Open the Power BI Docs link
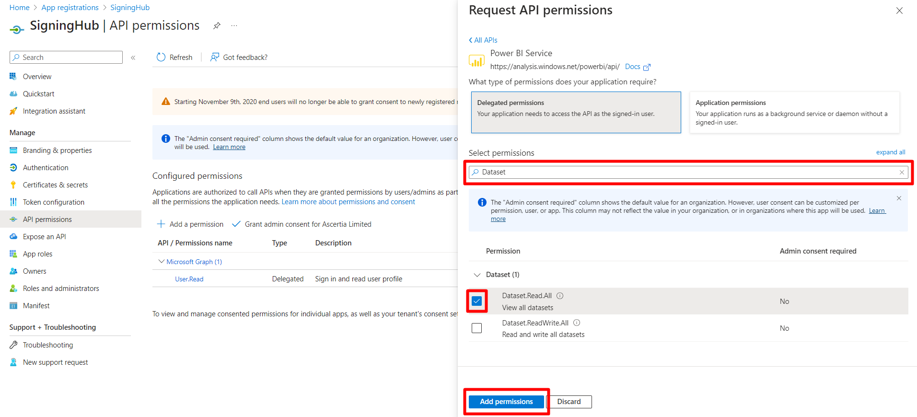The width and height of the screenshot is (917, 417). (x=638, y=67)
